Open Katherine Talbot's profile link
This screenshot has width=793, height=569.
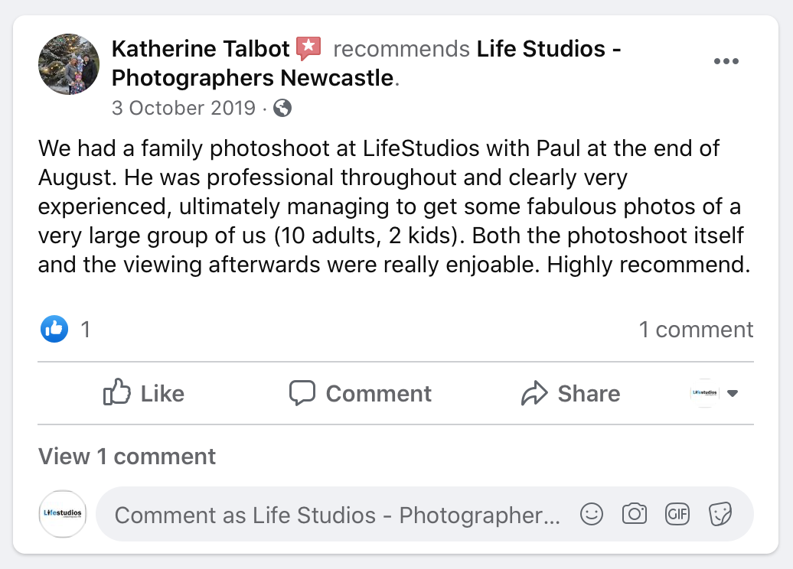tap(201, 49)
